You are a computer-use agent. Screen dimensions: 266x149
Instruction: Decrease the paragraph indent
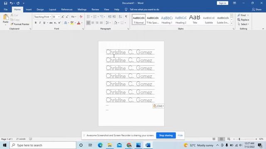pos(110,17)
